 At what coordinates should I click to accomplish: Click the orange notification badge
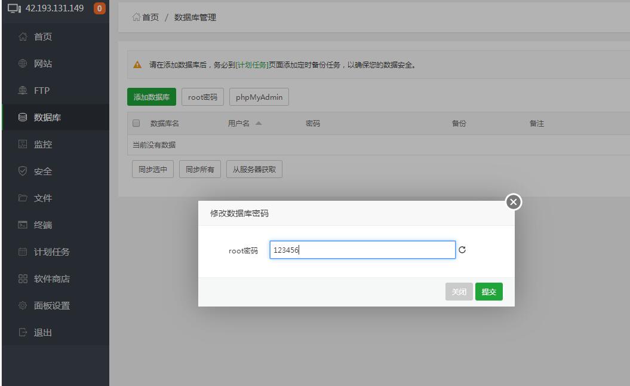click(99, 8)
